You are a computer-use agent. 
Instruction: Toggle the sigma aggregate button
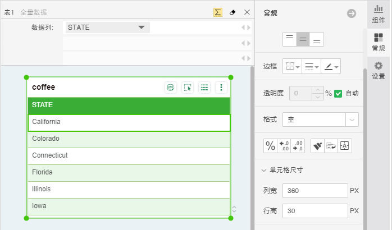[x=218, y=12]
